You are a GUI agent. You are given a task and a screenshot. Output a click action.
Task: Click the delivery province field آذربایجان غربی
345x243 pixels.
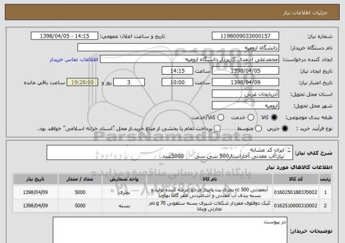click(246, 94)
